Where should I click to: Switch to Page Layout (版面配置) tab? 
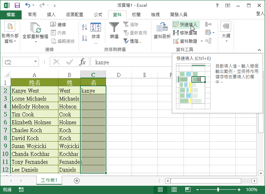click(75, 15)
